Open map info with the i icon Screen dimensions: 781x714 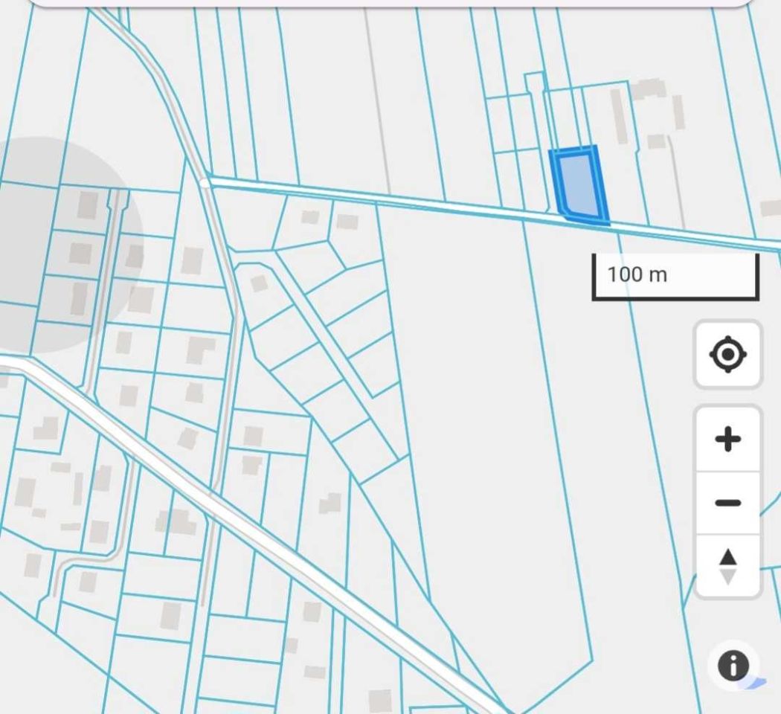[733, 665]
